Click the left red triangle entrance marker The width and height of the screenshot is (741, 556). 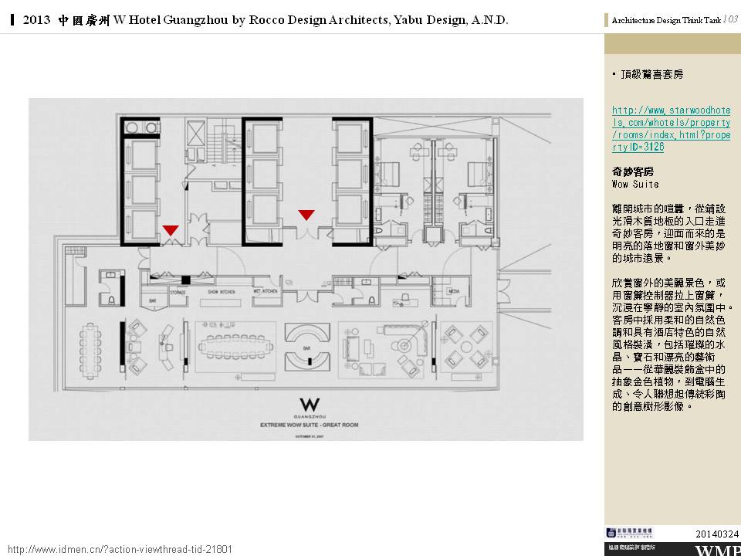[x=171, y=230]
